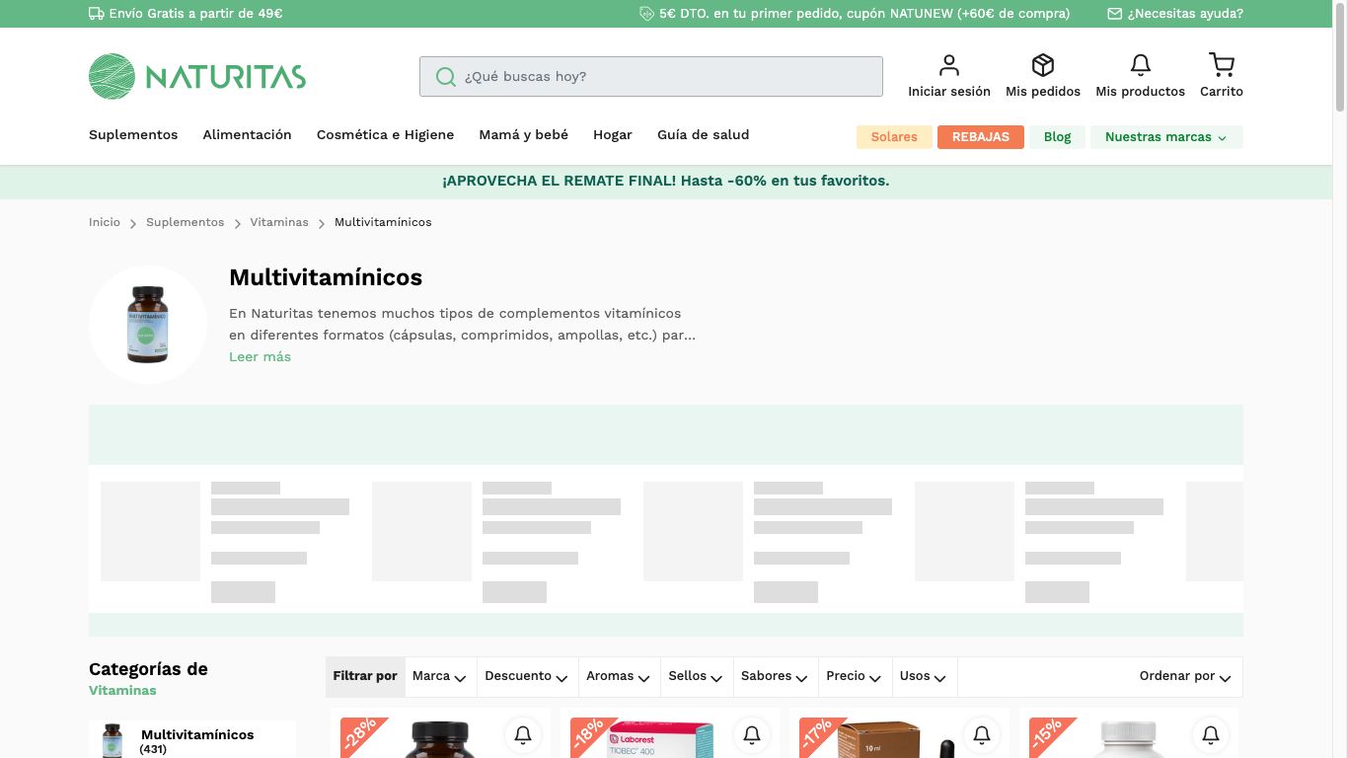This screenshot has width=1347, height=758.
Task: Open the Hogar menu
Action: (x=612, y=135)
